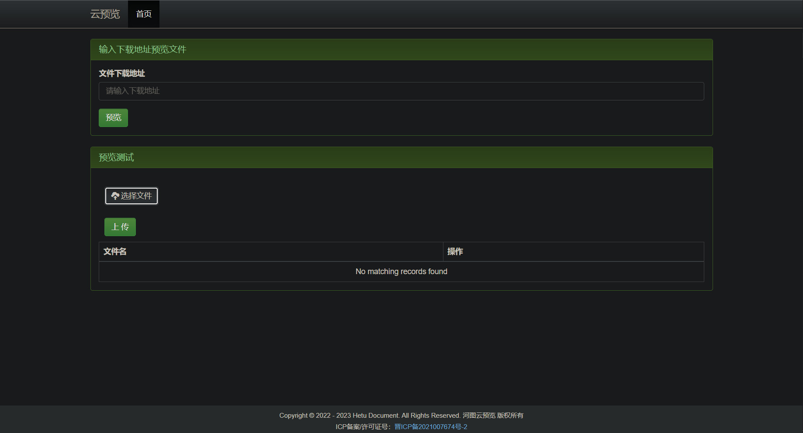Click the ICP备案/许可证号 label text
Viewport: 803px width, 433px height.
click(363, 427)
